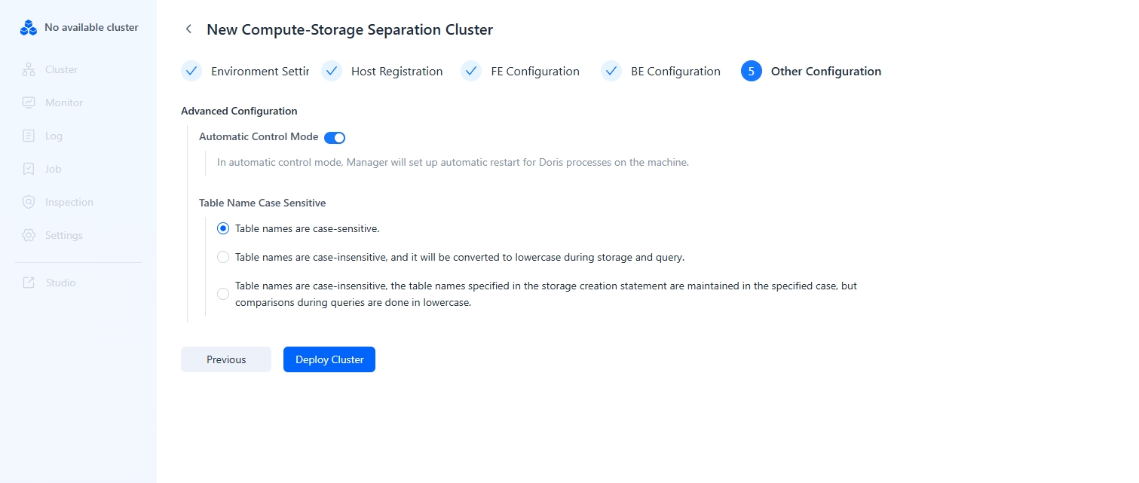
Task: Click the Settings gear icon
Action: 29,236
